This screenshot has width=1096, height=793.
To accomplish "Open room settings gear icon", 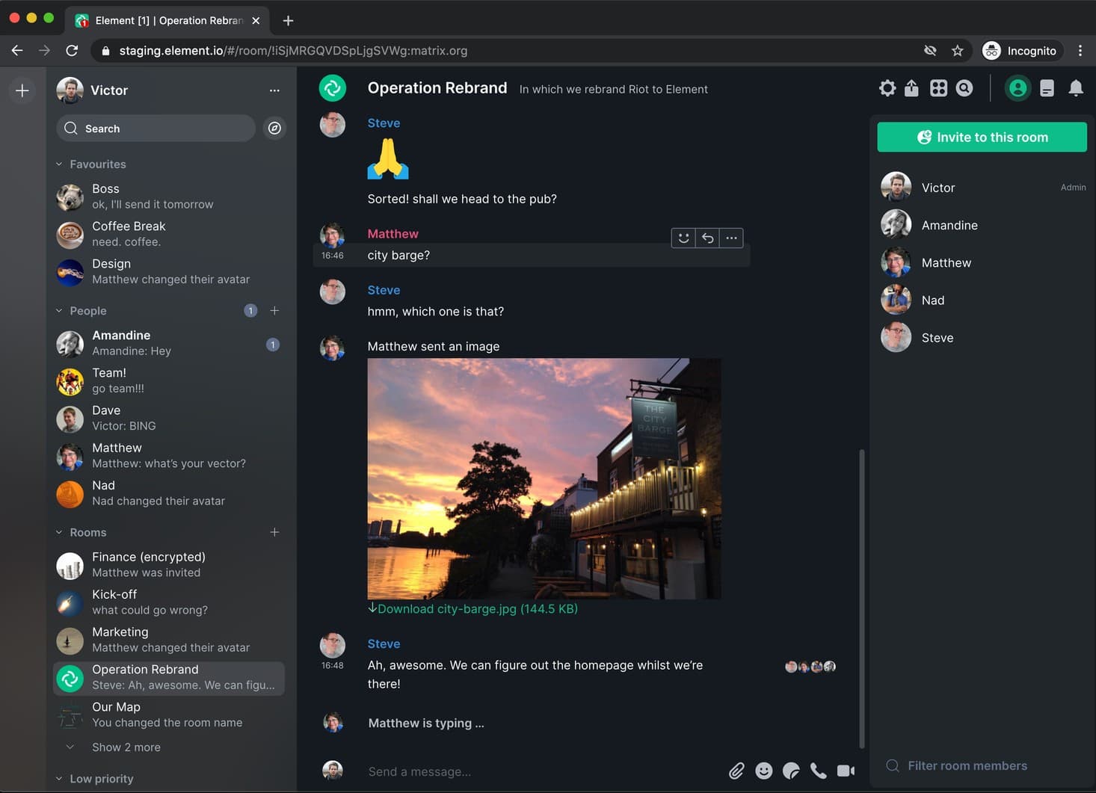I will point(887,88).
